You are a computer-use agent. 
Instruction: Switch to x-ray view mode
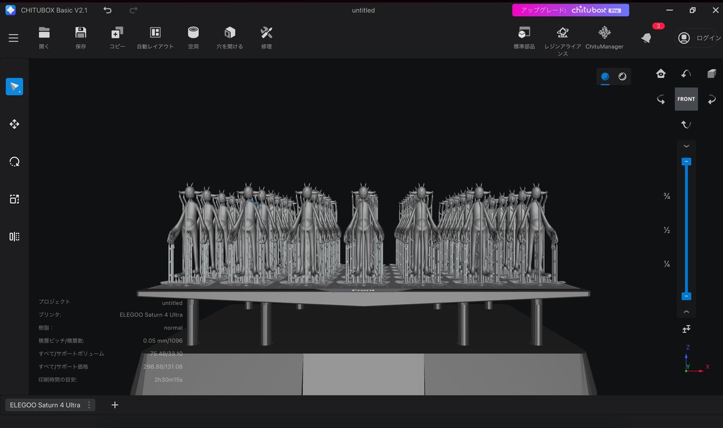[x=622, y=77]
